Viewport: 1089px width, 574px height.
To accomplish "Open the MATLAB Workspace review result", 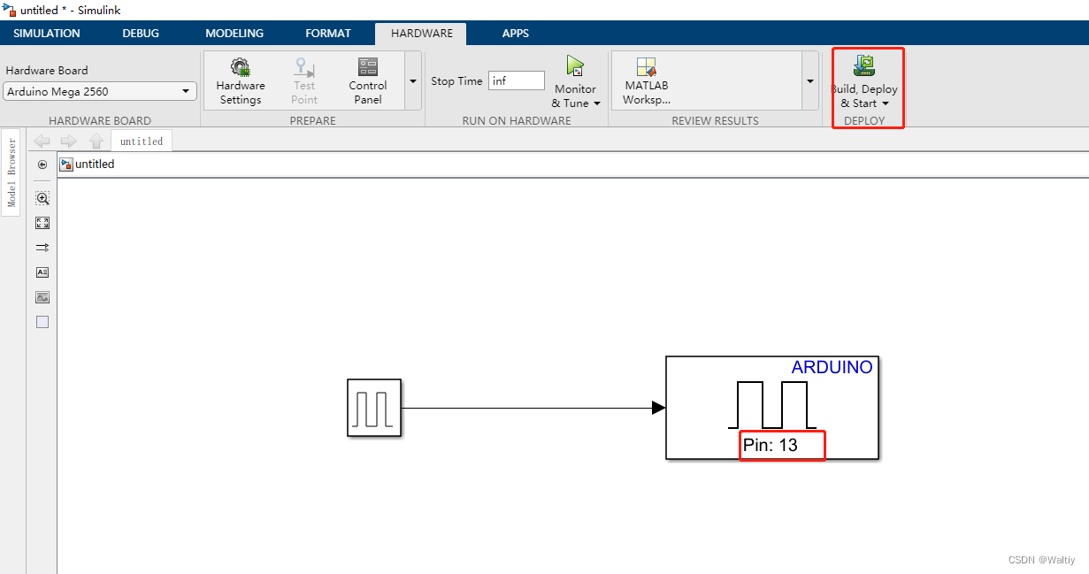I will pyautogui.click(x=647, y=80).
